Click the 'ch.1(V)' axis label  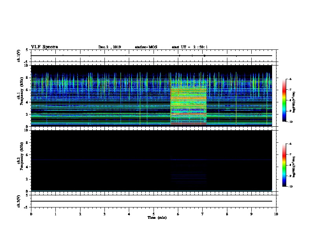click(x=19, y=56)
